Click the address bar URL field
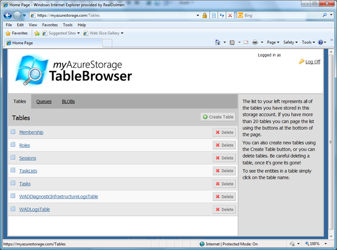 pos(112,15)
